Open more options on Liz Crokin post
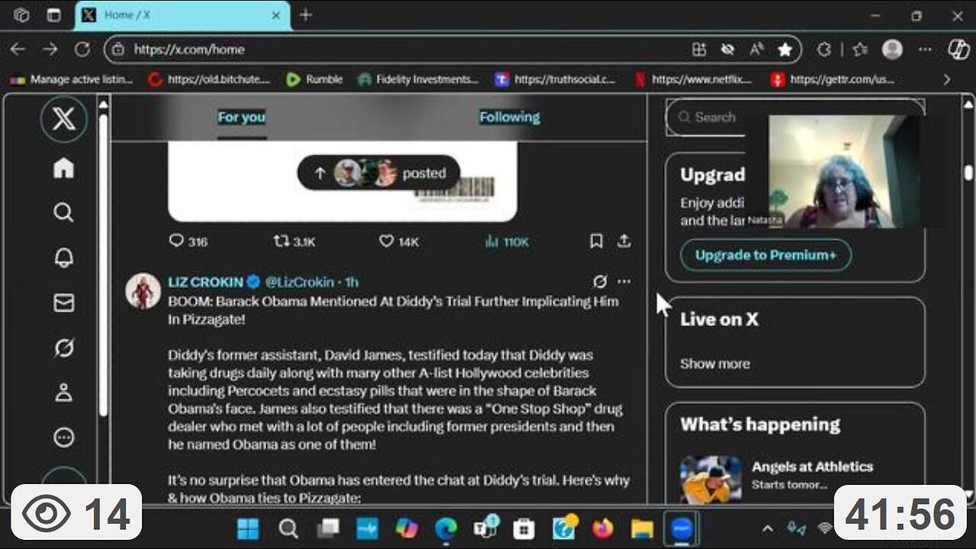The width and height of the screenshot is (976, 549). point(624,281)
